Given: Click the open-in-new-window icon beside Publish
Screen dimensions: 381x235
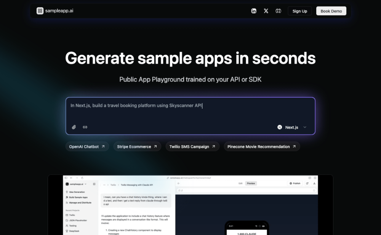Looking at the screenshot, I should click(x=307, y=183).
